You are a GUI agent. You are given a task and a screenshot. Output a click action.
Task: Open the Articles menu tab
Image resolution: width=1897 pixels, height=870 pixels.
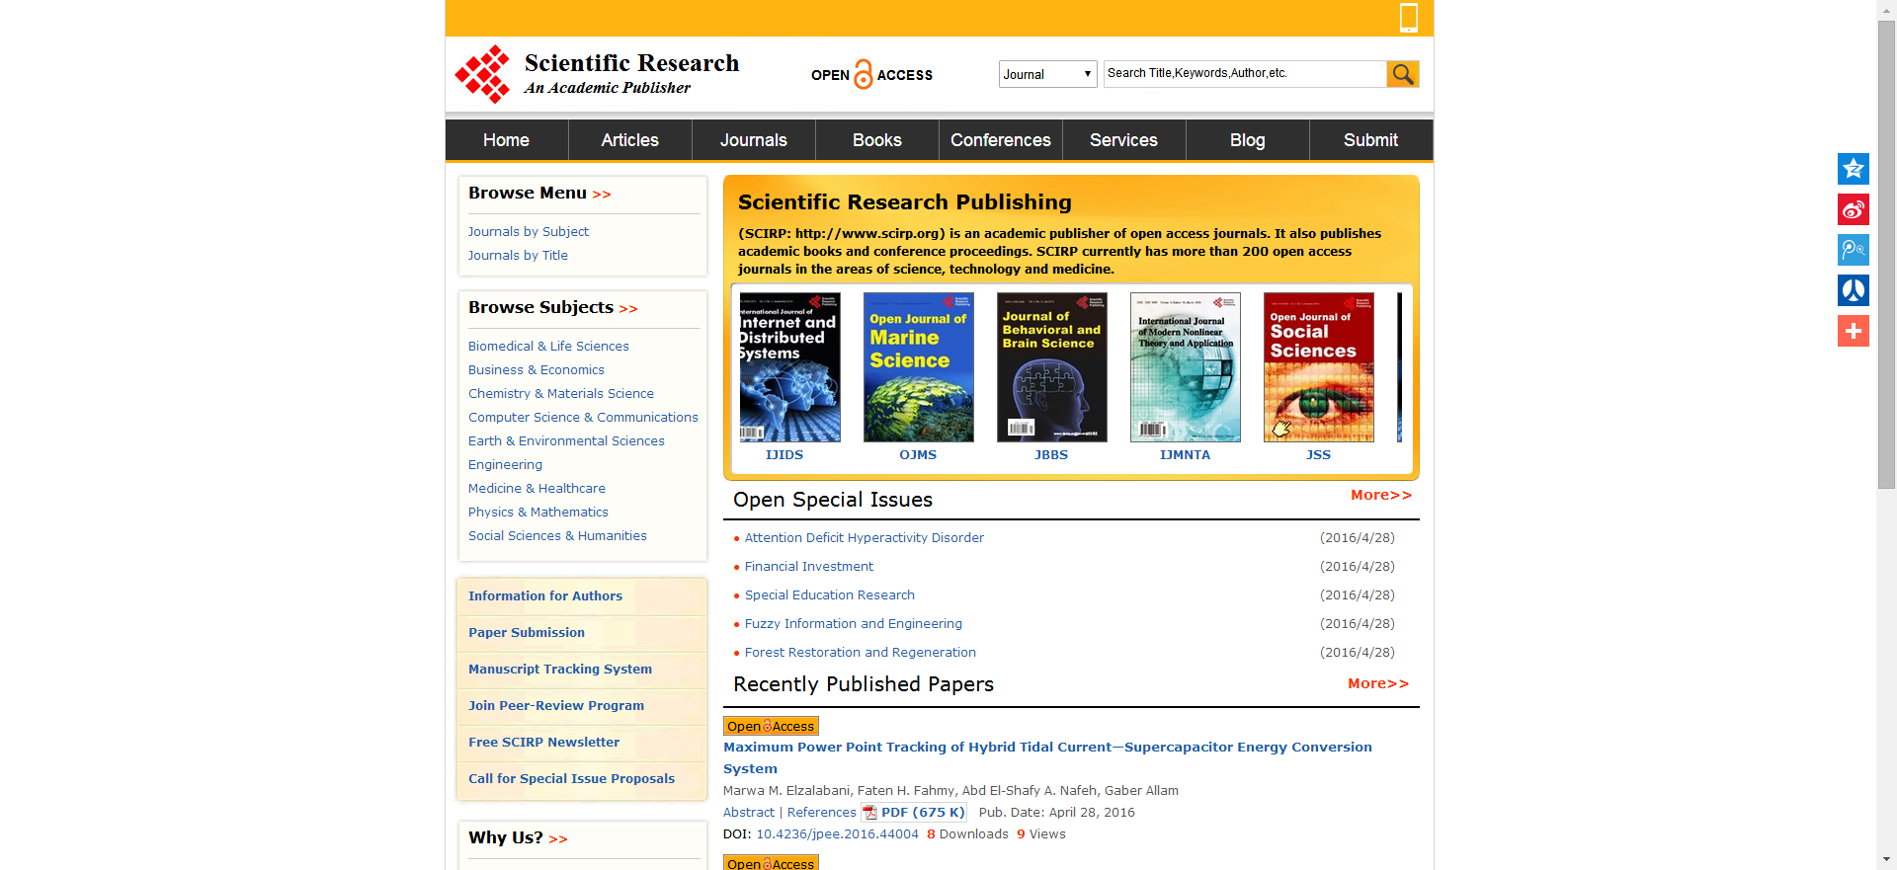click(x=630, y=140)
